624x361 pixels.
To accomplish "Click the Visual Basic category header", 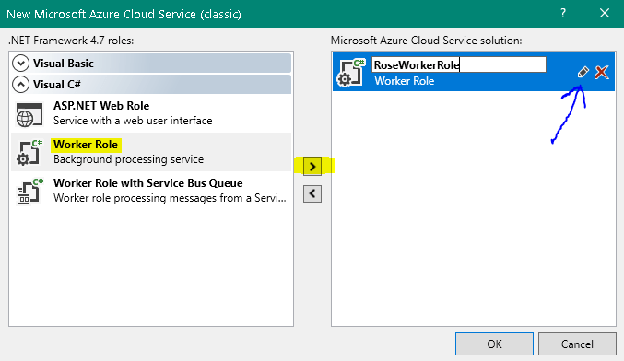I will 151,64.
